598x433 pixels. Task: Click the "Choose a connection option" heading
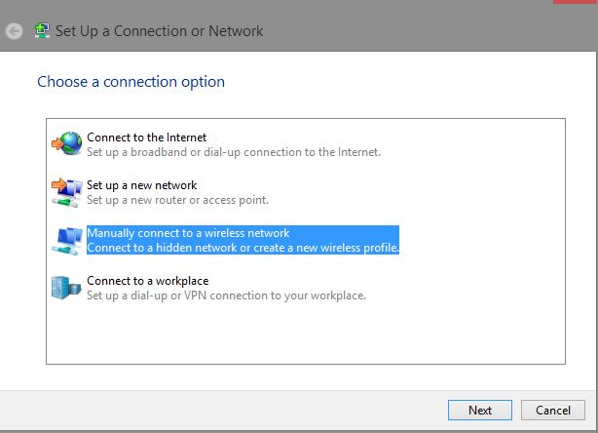coord(131,82)
